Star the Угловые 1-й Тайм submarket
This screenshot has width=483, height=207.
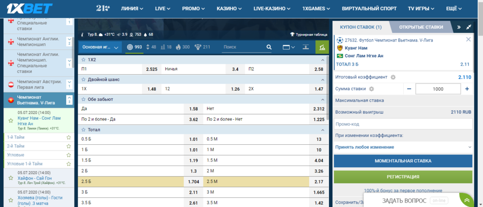coord(69,164)
